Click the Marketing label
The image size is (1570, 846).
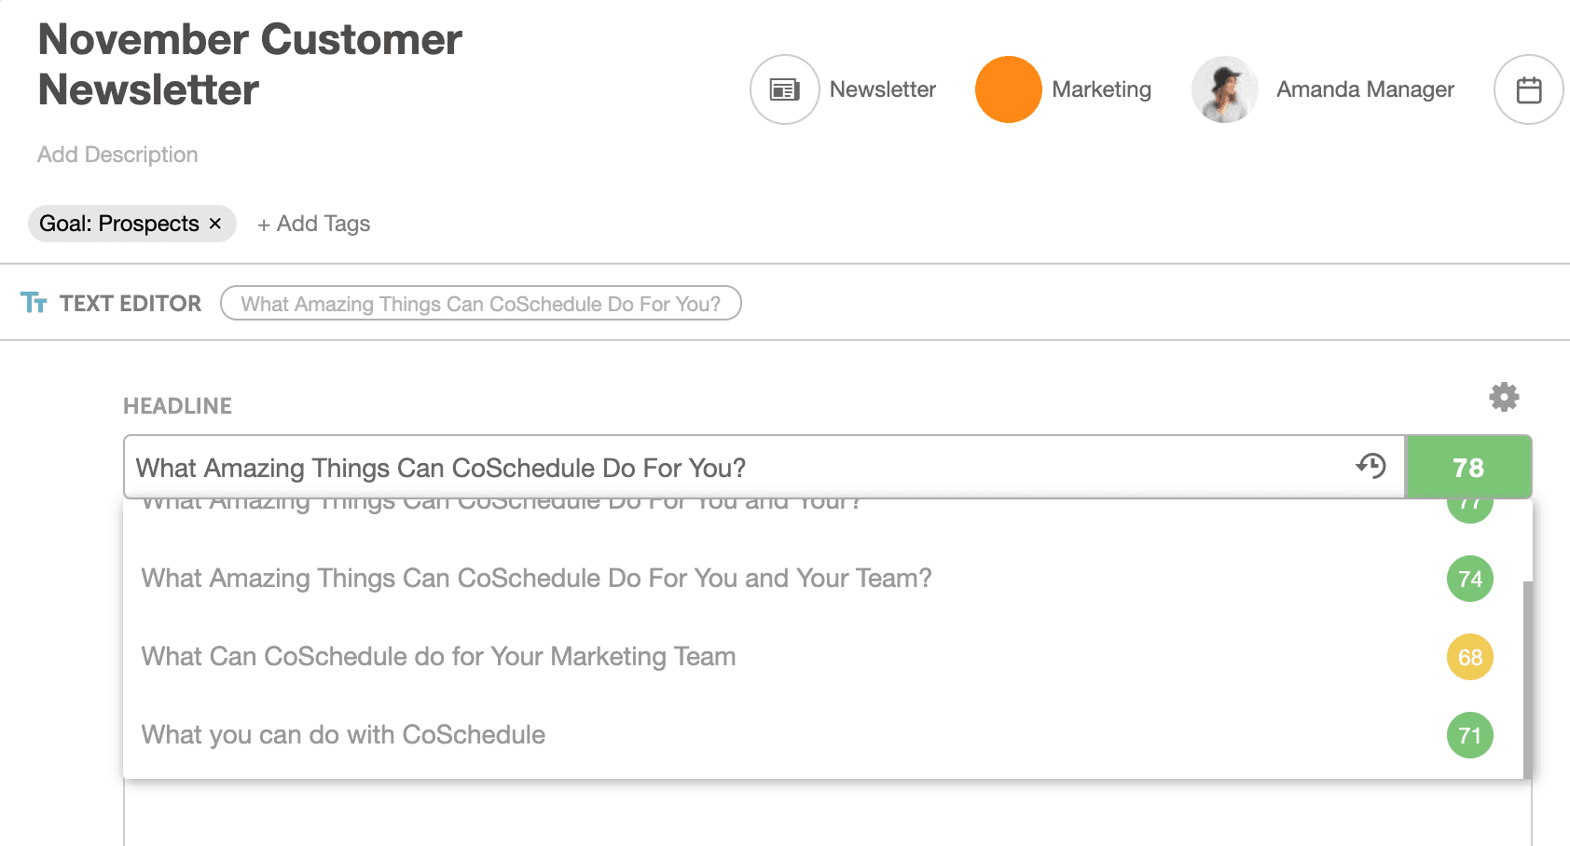1102,89
